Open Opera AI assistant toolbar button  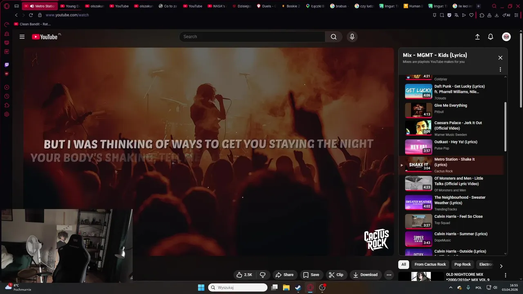[x=506, y=15]
